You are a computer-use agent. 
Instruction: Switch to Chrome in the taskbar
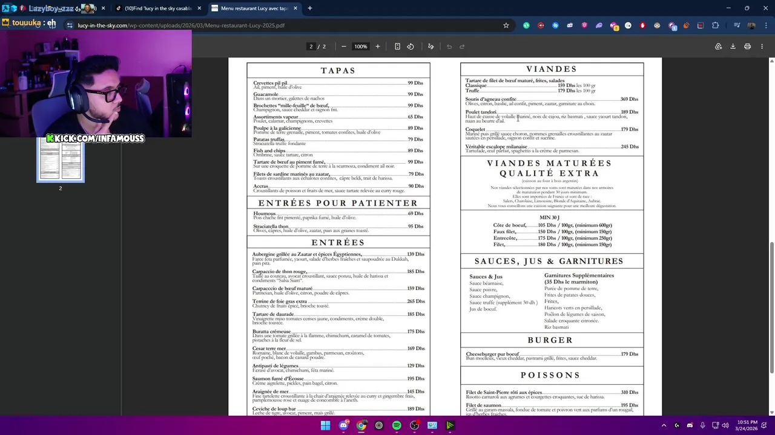361,425
